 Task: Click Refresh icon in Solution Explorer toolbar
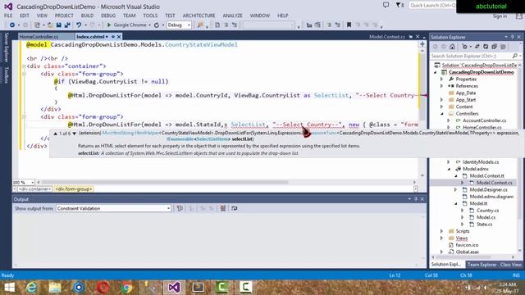pyautogui.click(x=486, y=47)
